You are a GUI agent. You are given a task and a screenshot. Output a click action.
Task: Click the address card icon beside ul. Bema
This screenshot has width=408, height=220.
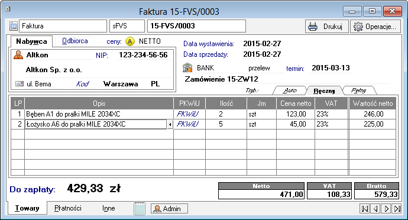[x=20, y=84]
